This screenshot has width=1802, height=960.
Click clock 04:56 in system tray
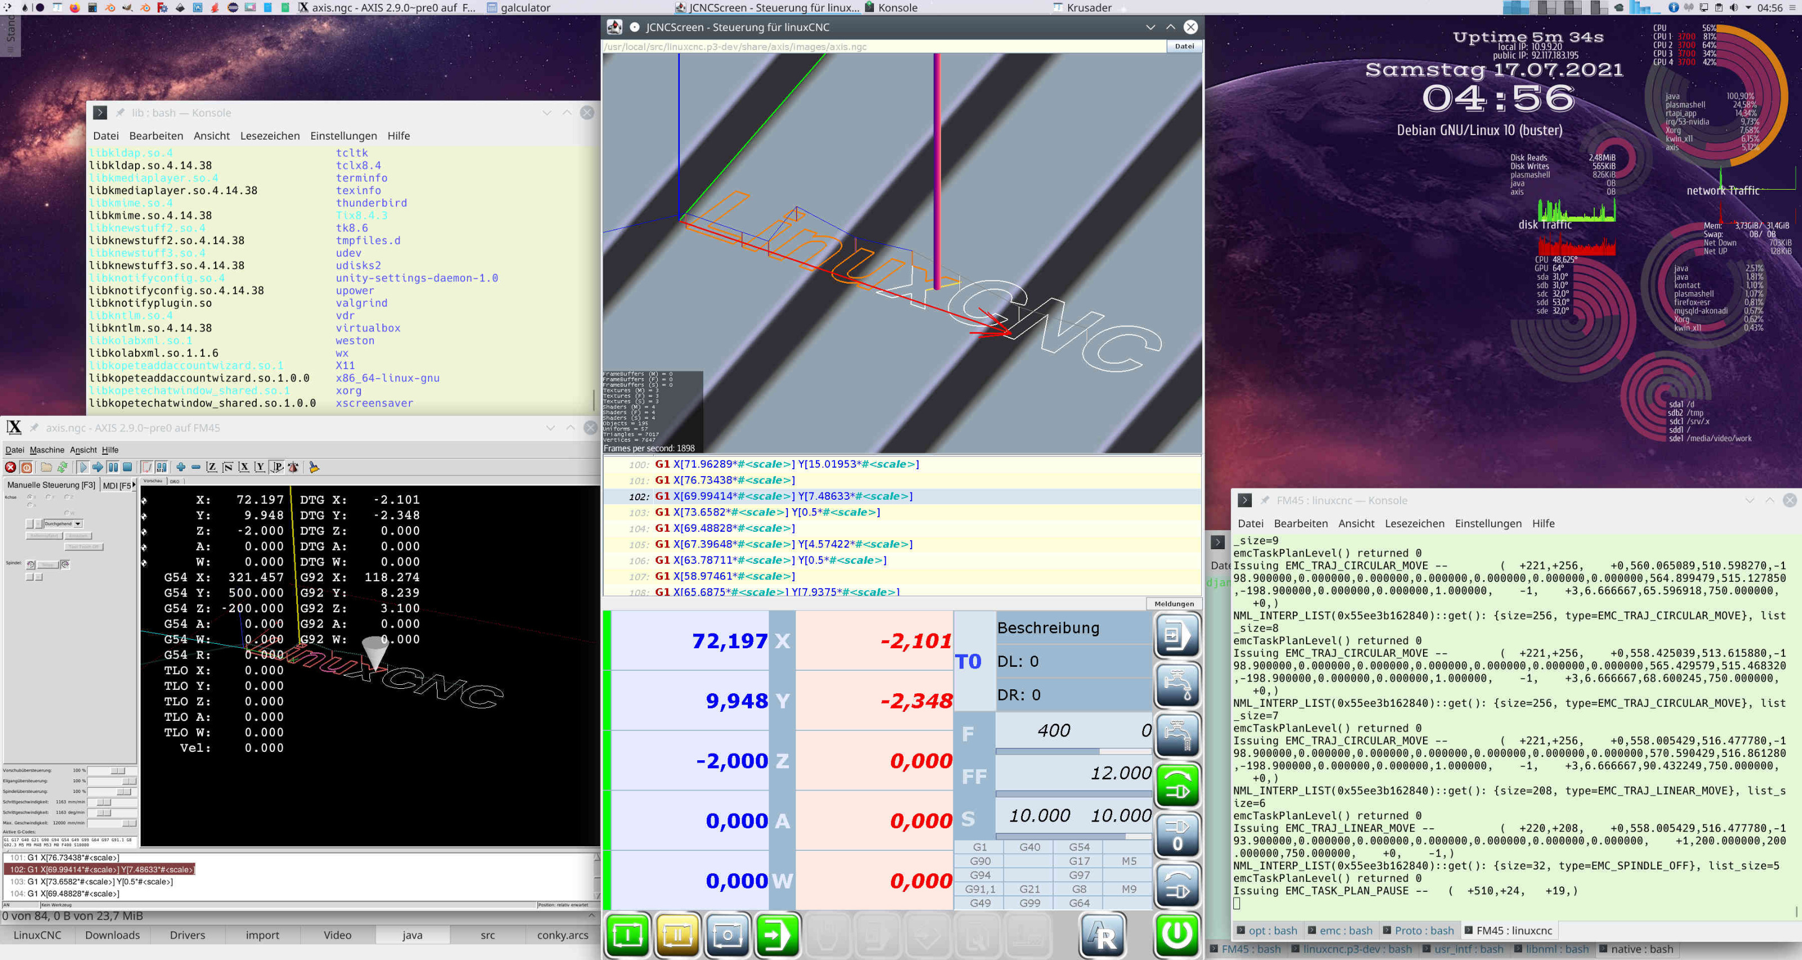click(x=1770, y=8)
